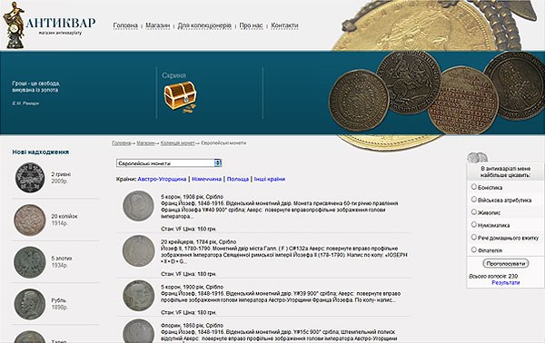
Task: Select the Боністика poll option
Action: click(473, 187)
